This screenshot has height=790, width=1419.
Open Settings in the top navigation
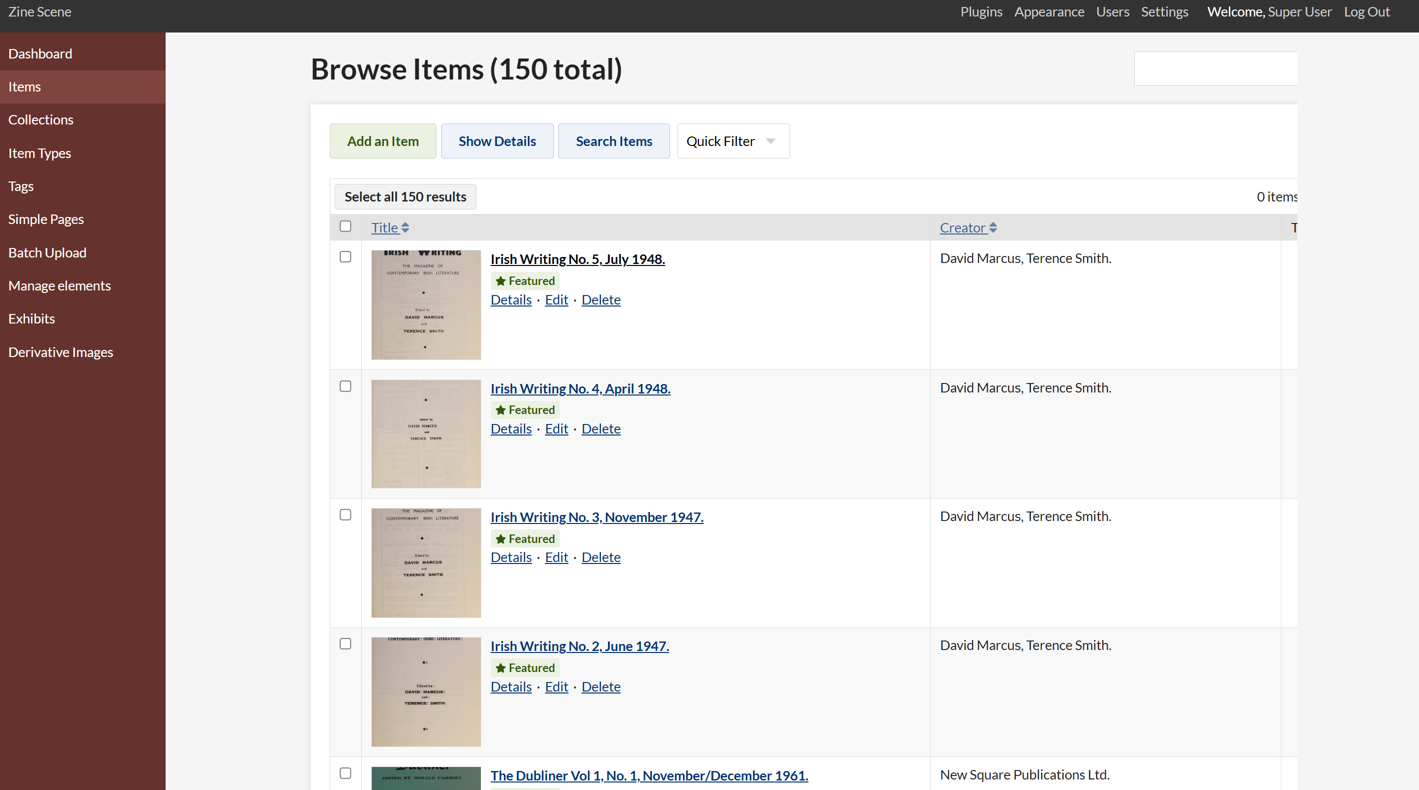(1164, 12)
